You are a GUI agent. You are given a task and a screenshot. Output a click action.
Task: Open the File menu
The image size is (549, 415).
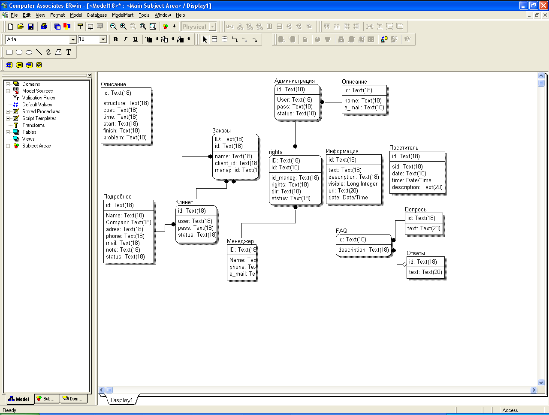tap(14, 15)
